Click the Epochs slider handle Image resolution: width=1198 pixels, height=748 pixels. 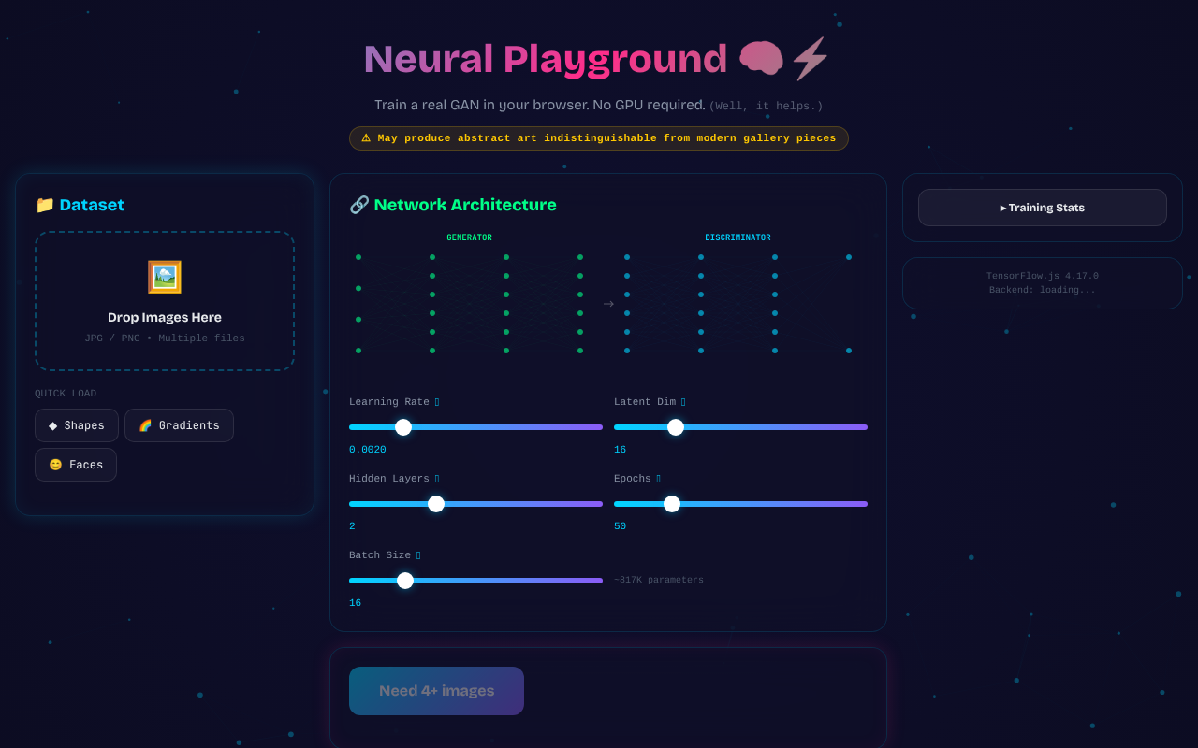(x=672, y=503)
